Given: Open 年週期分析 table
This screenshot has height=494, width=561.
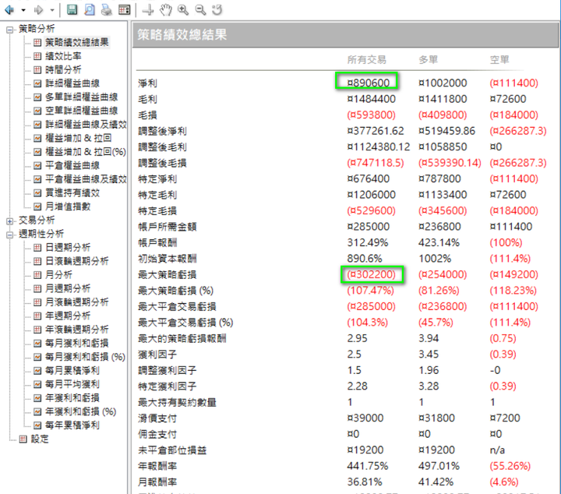Looking at the screenshot, I should coord(68,316).
